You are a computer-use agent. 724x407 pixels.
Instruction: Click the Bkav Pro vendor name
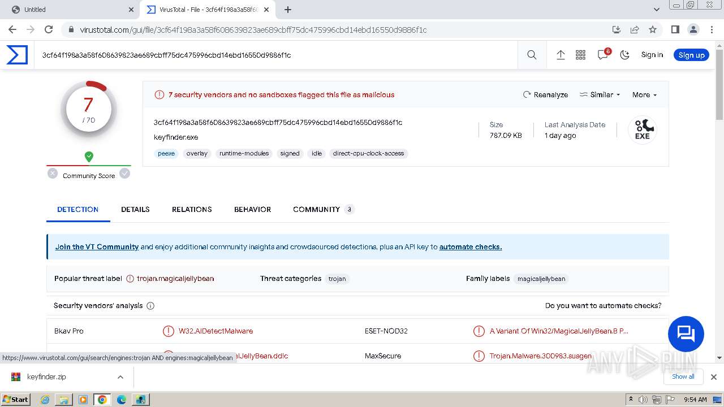(x=69, y=331)
